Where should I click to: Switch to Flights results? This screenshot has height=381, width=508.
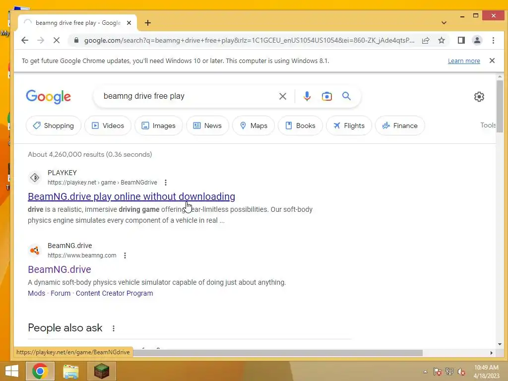(349, 126)
